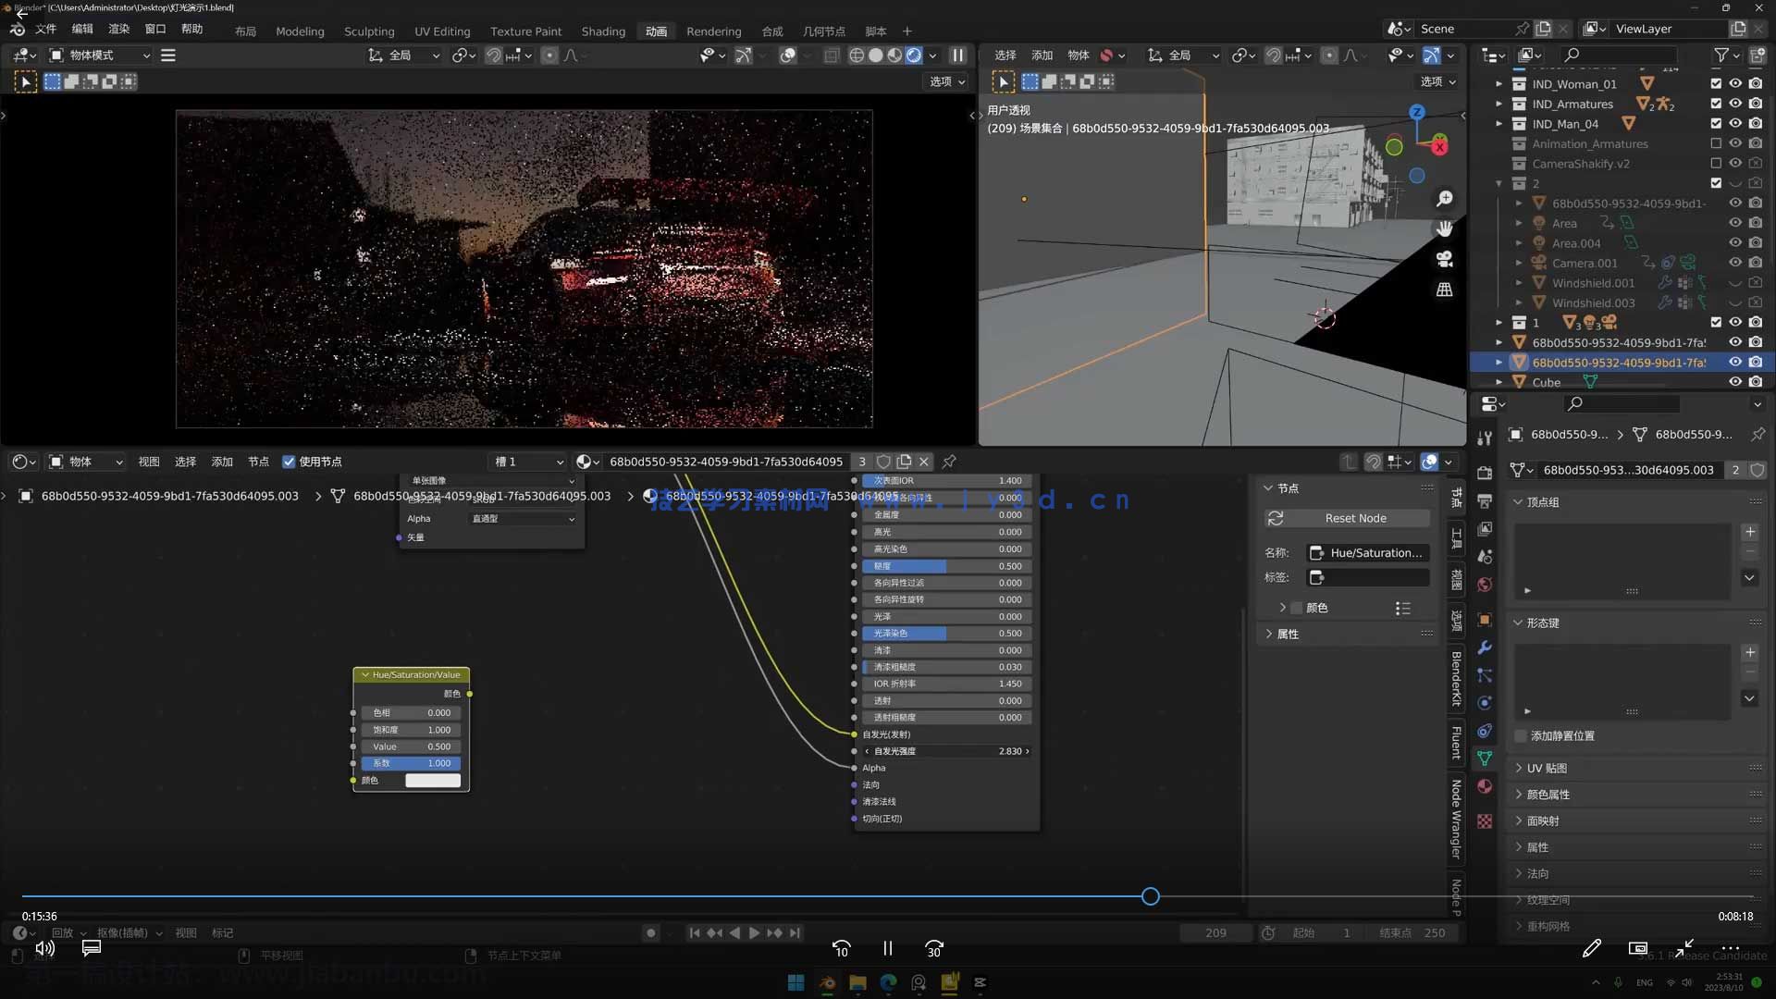Expand the IND_Man_04 collection tree
Image resolution: width=1776 pixels, height=999 pixels.
1499,124
